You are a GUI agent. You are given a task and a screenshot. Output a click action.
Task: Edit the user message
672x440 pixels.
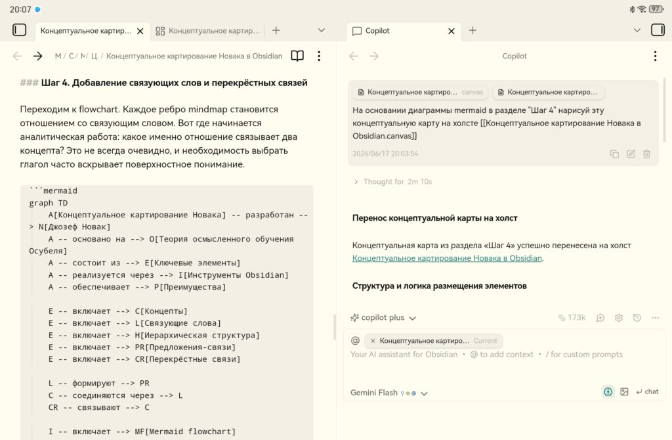coord(631,154)
